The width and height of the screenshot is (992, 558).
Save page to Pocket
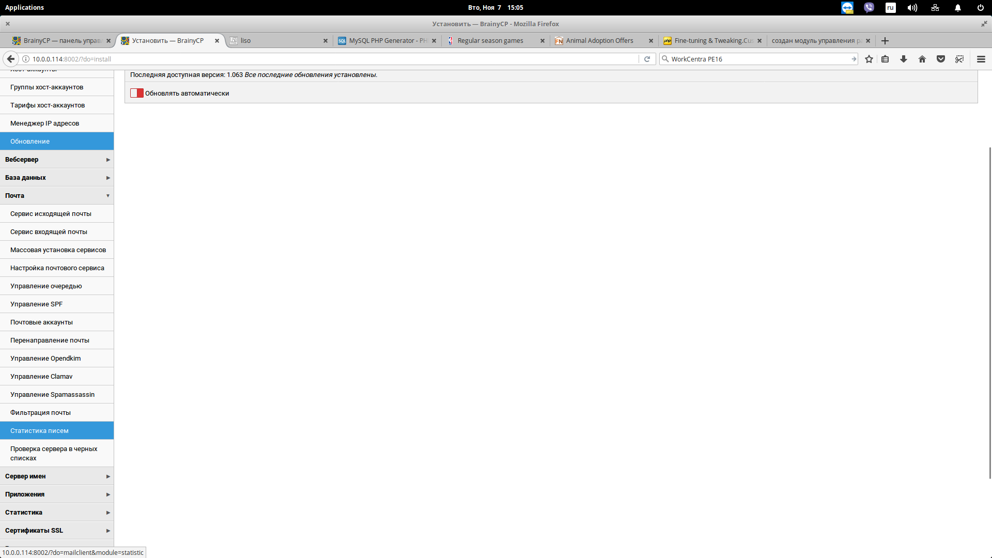point(940,59)
